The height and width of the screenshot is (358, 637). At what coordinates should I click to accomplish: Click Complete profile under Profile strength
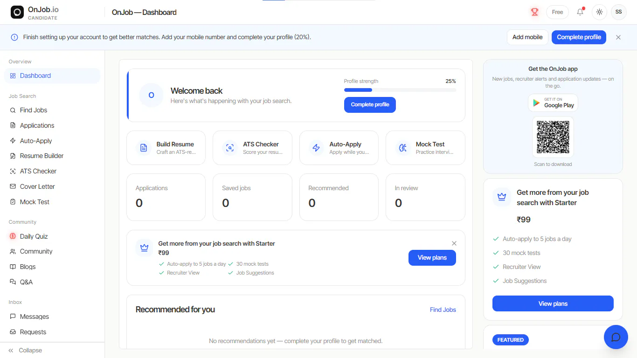coord(370,105)
